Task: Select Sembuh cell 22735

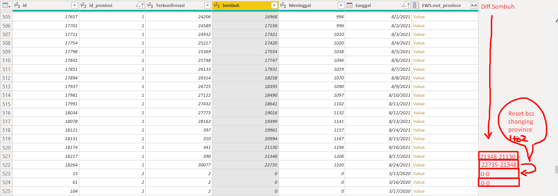Action: coord(245,165)
